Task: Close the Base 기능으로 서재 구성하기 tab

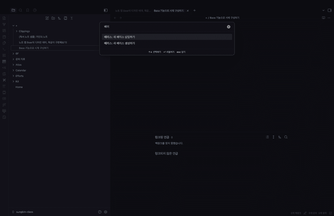Action: pyautogui.click(x=188, y=11)
